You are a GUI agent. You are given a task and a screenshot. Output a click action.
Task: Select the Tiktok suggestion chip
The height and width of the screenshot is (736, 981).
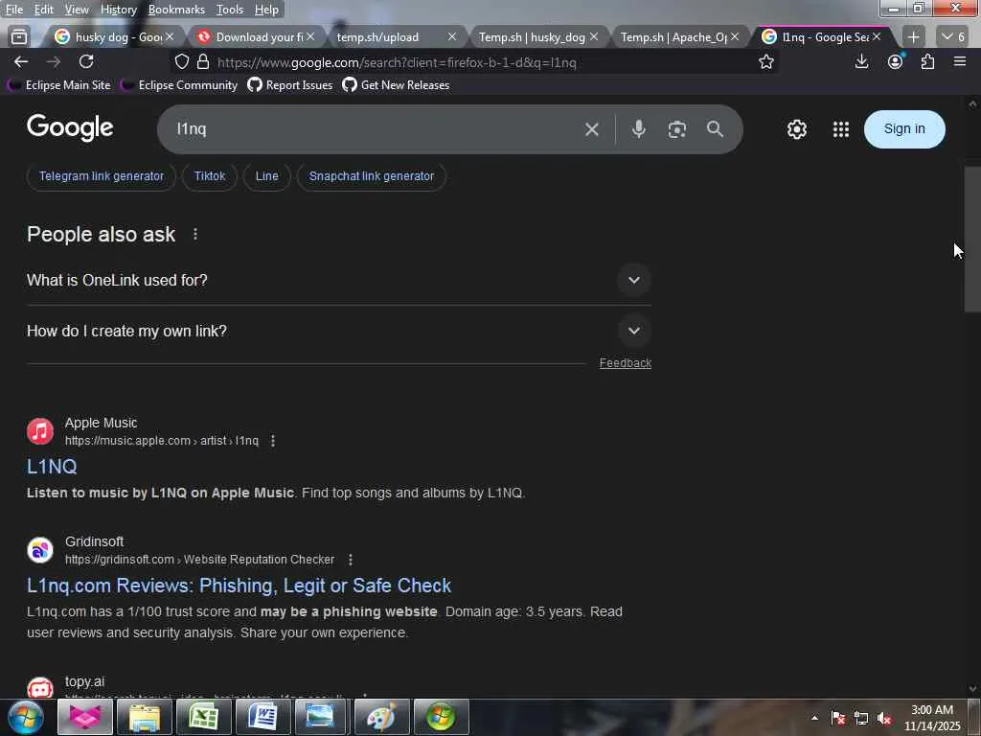coord(210,176)
